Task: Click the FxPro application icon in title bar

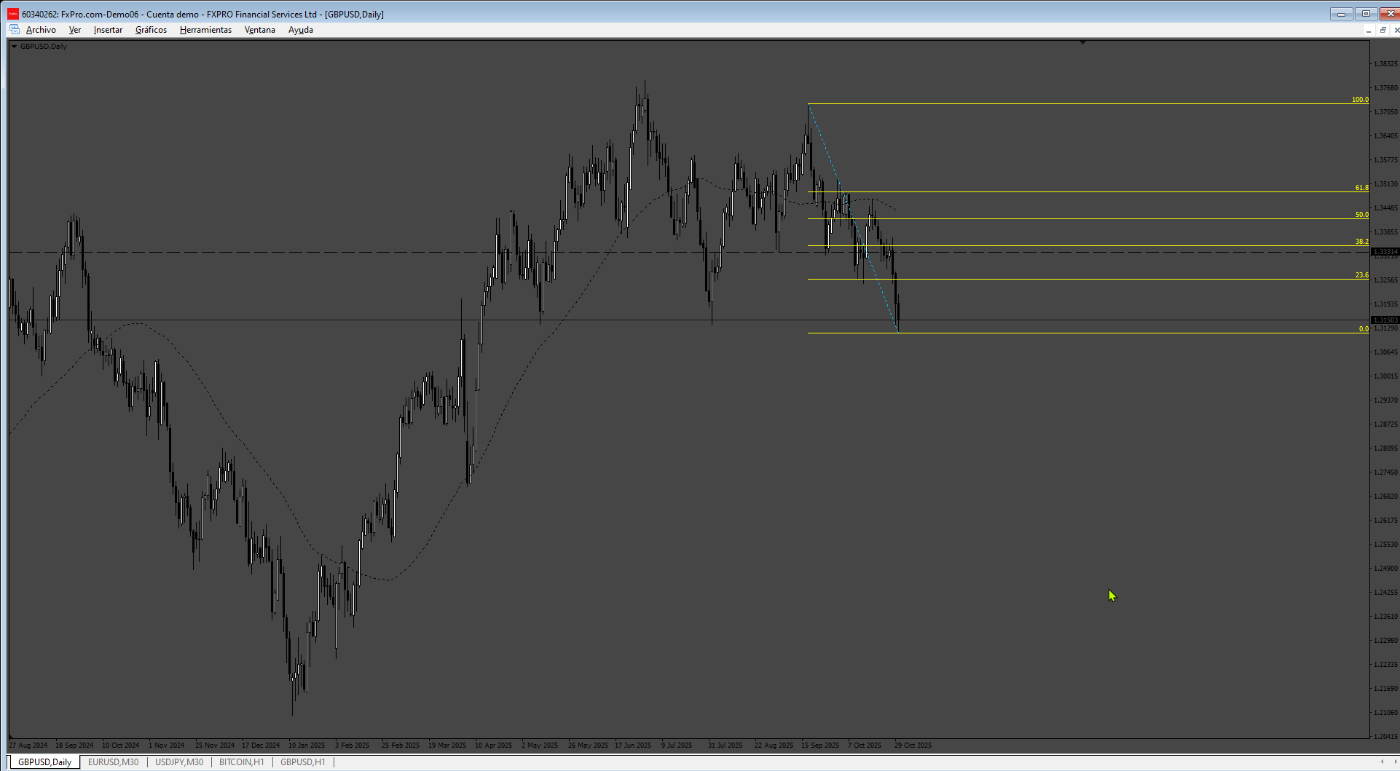Action: click(x=13, y=14)
